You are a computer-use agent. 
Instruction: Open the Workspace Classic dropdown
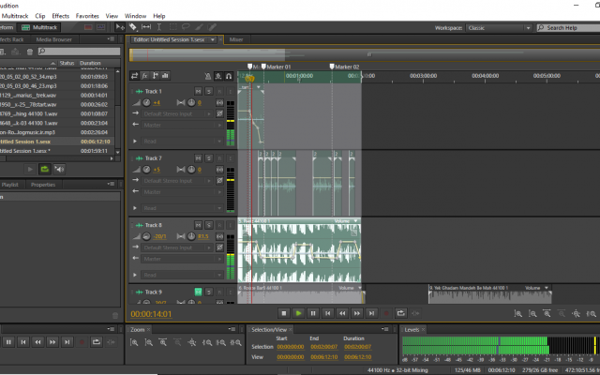tap(499, 28)
